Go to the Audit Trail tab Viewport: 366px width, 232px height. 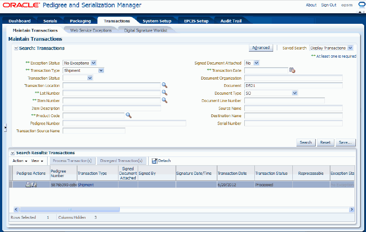coord(231,21)
